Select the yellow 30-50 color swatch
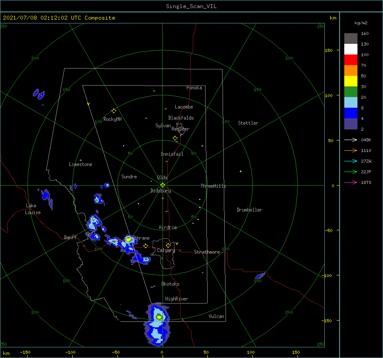 351,81
